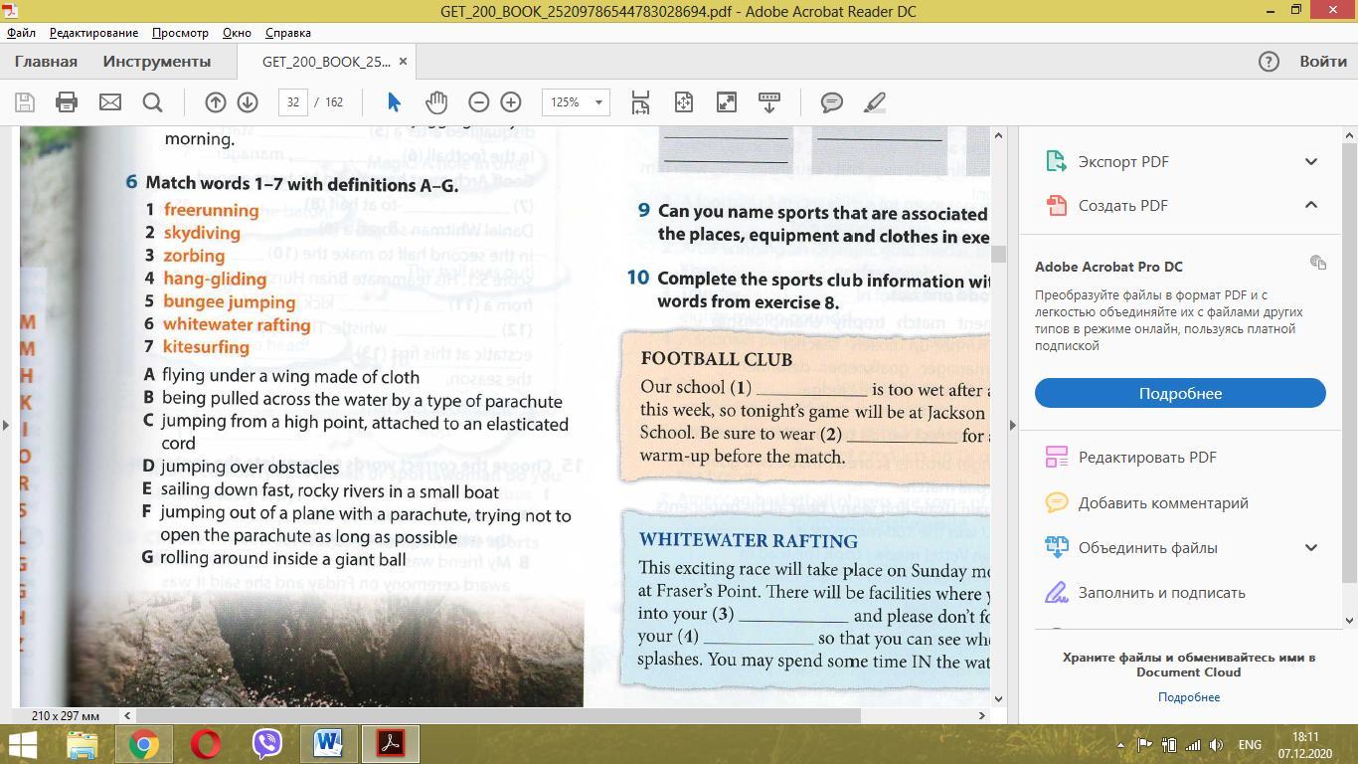Image resolution: width=1358 pixels, height=764 pixels.
Task: Click the volume speaker tray icon
Action: (1216, 744)
